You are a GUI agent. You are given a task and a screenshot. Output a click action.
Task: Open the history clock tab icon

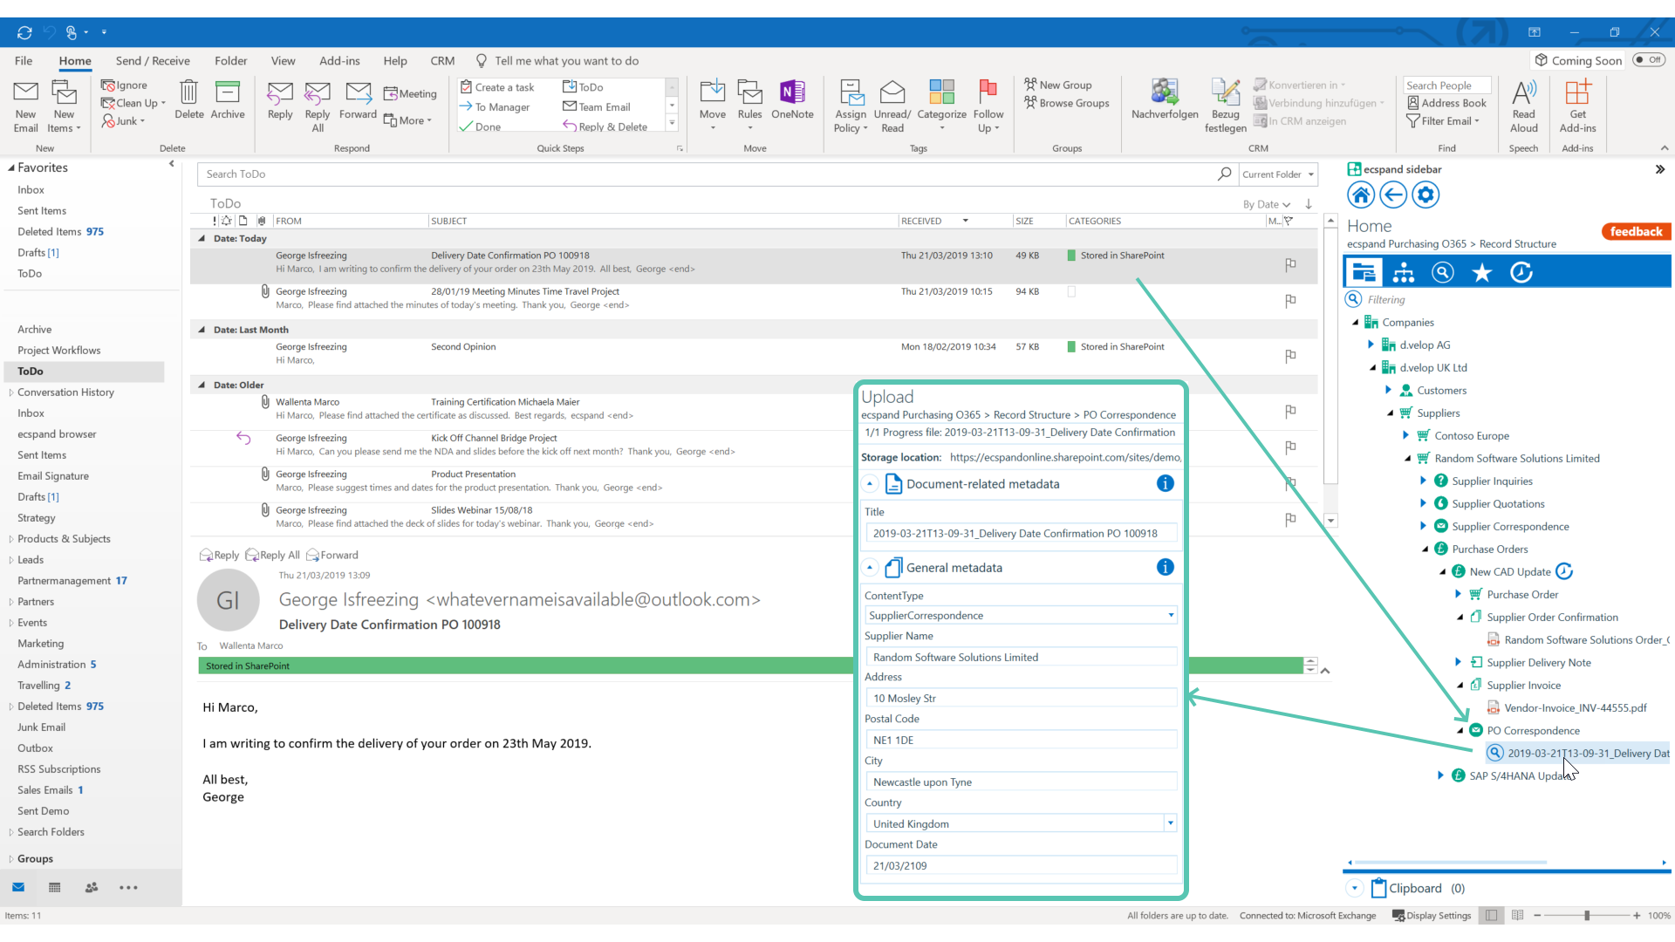1521,273
